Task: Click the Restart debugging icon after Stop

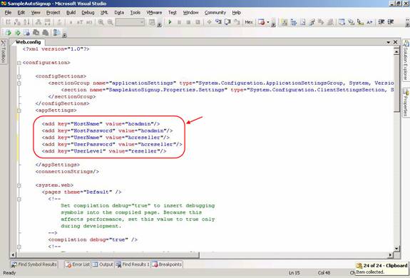Action: 198,23
